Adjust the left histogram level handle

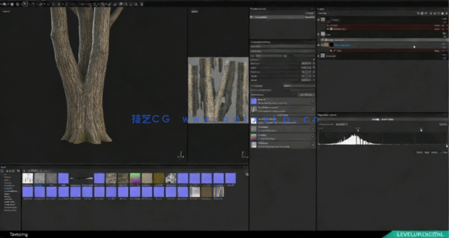(x=358, y=130)
